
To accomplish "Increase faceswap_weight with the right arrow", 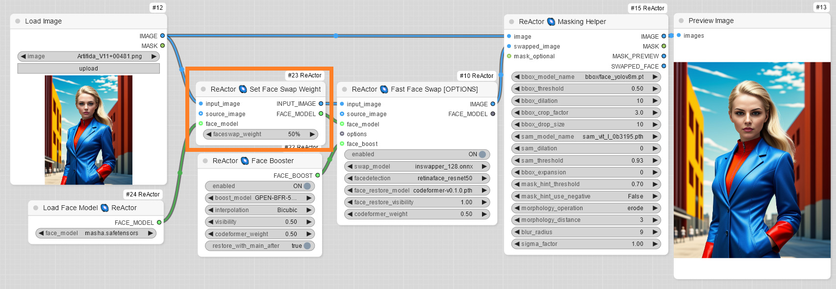I will click(312, 134).
